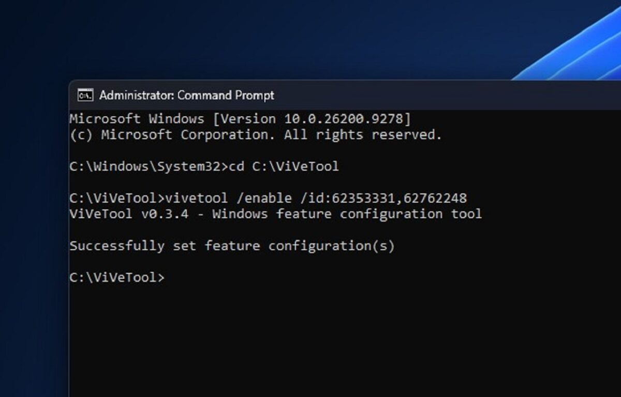The width and height of the screenshot is (621, 397).
Task: Click the "Administrator: Command Prompt" window title
Action: click(187, 96)
